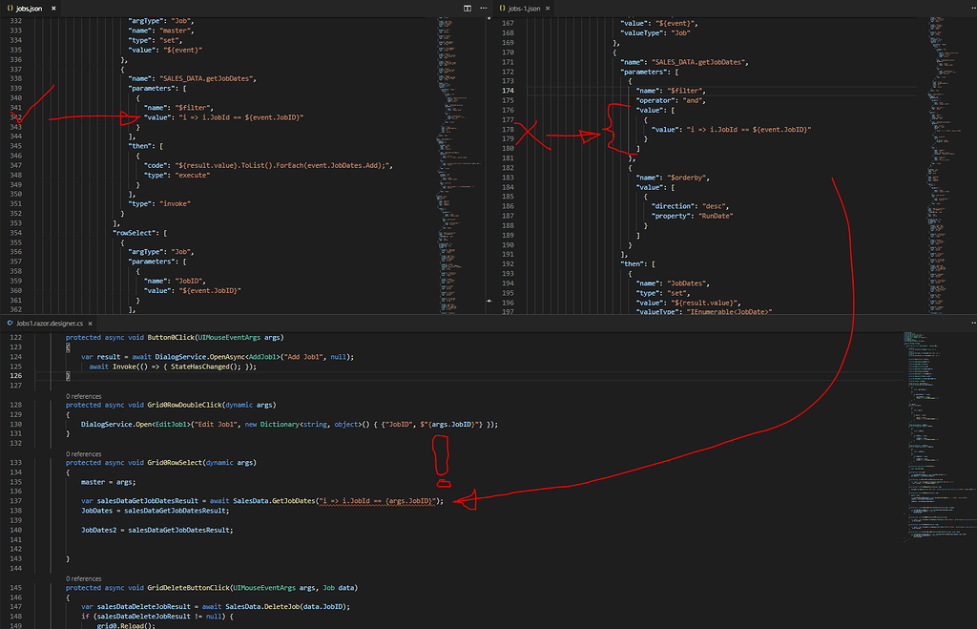This screenshot has width=977, height=629.
Task: Close the Jobs1.razor.designer.cs tab
Action: pos(91,324)
